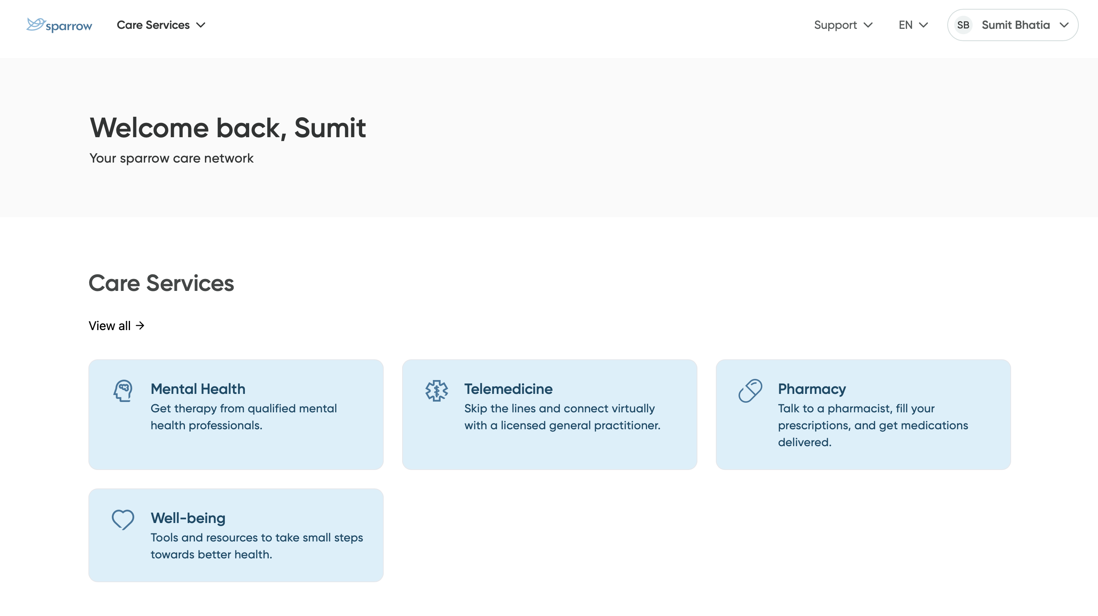1098x616 pixels.
Task: Open the Pharmacy service card
Action: pos(863,415)
